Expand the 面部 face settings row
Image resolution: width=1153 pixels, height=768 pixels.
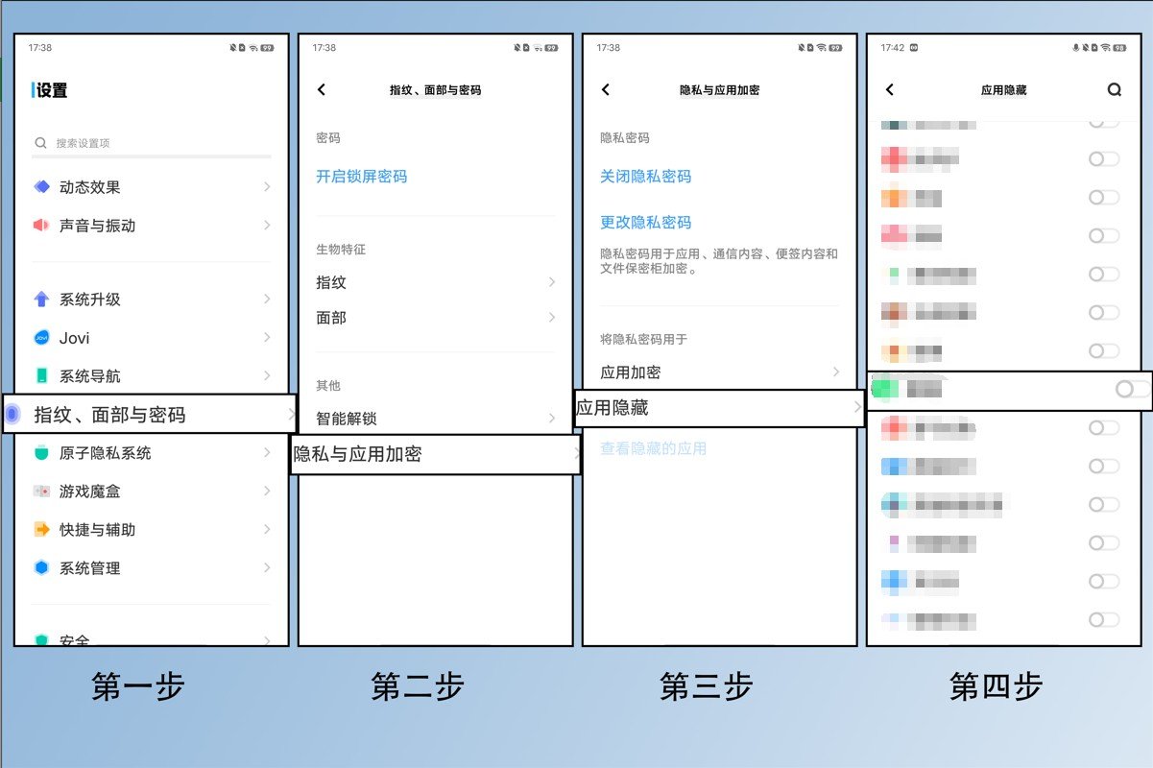click(x=434, y=318)
